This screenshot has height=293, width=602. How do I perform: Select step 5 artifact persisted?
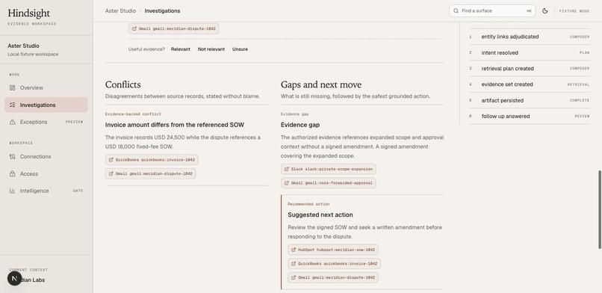[529, 100]
